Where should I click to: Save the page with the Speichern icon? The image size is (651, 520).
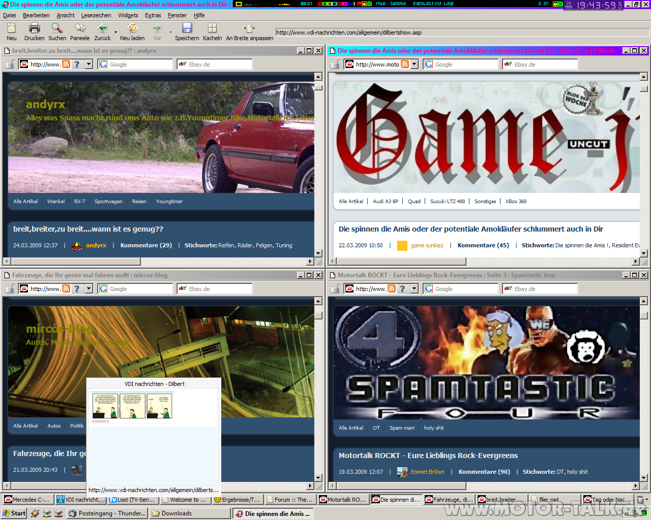click(x=187, y=28)
